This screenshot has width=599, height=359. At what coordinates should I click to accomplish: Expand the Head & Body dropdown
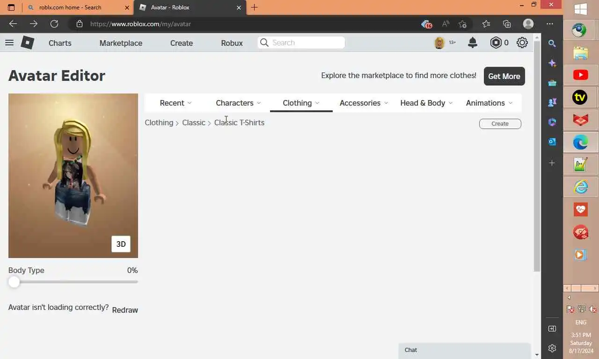(427, 103)
